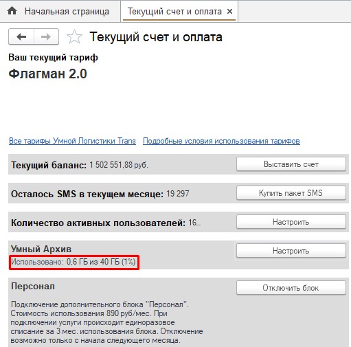Click Настроить for active users count
Image resolution: width=351 pixels, height=347 pixels.
[x=291, y=222]
